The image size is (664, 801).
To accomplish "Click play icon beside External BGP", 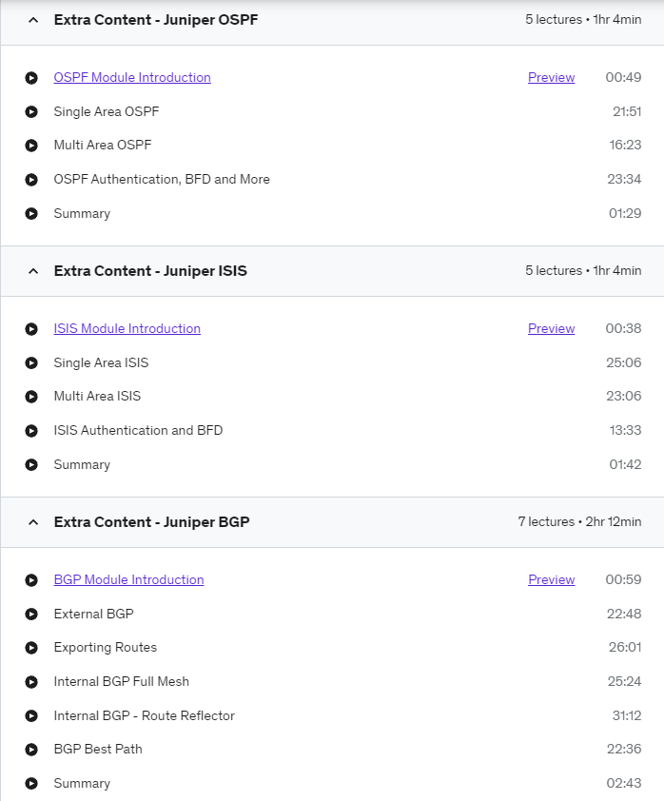I will tap(31, 614).
